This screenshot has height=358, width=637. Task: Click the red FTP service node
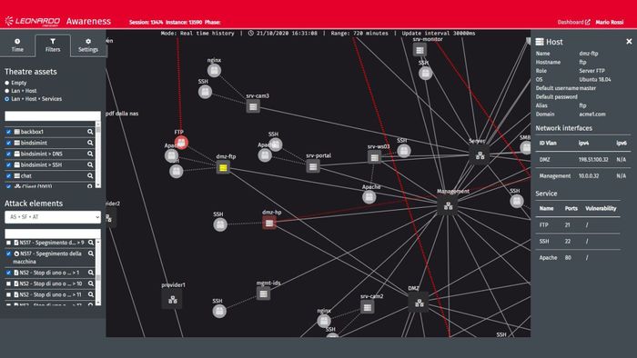tap(181, 143)
